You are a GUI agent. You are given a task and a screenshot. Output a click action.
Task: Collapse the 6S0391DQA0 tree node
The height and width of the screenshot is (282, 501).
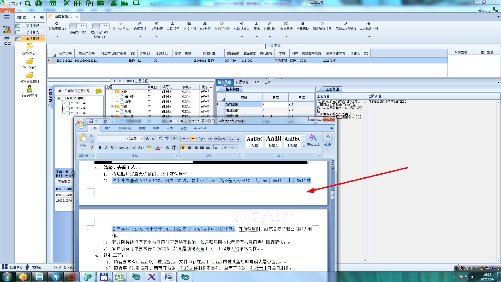click(x=59, y=98)
